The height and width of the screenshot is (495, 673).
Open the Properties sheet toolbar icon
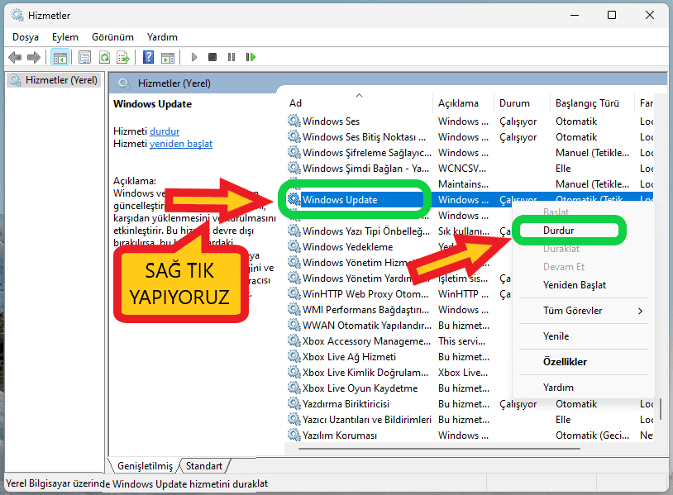[x=84, y=57]
